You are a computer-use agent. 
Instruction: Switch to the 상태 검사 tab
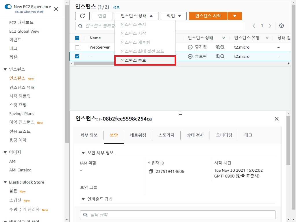[195, 135]
